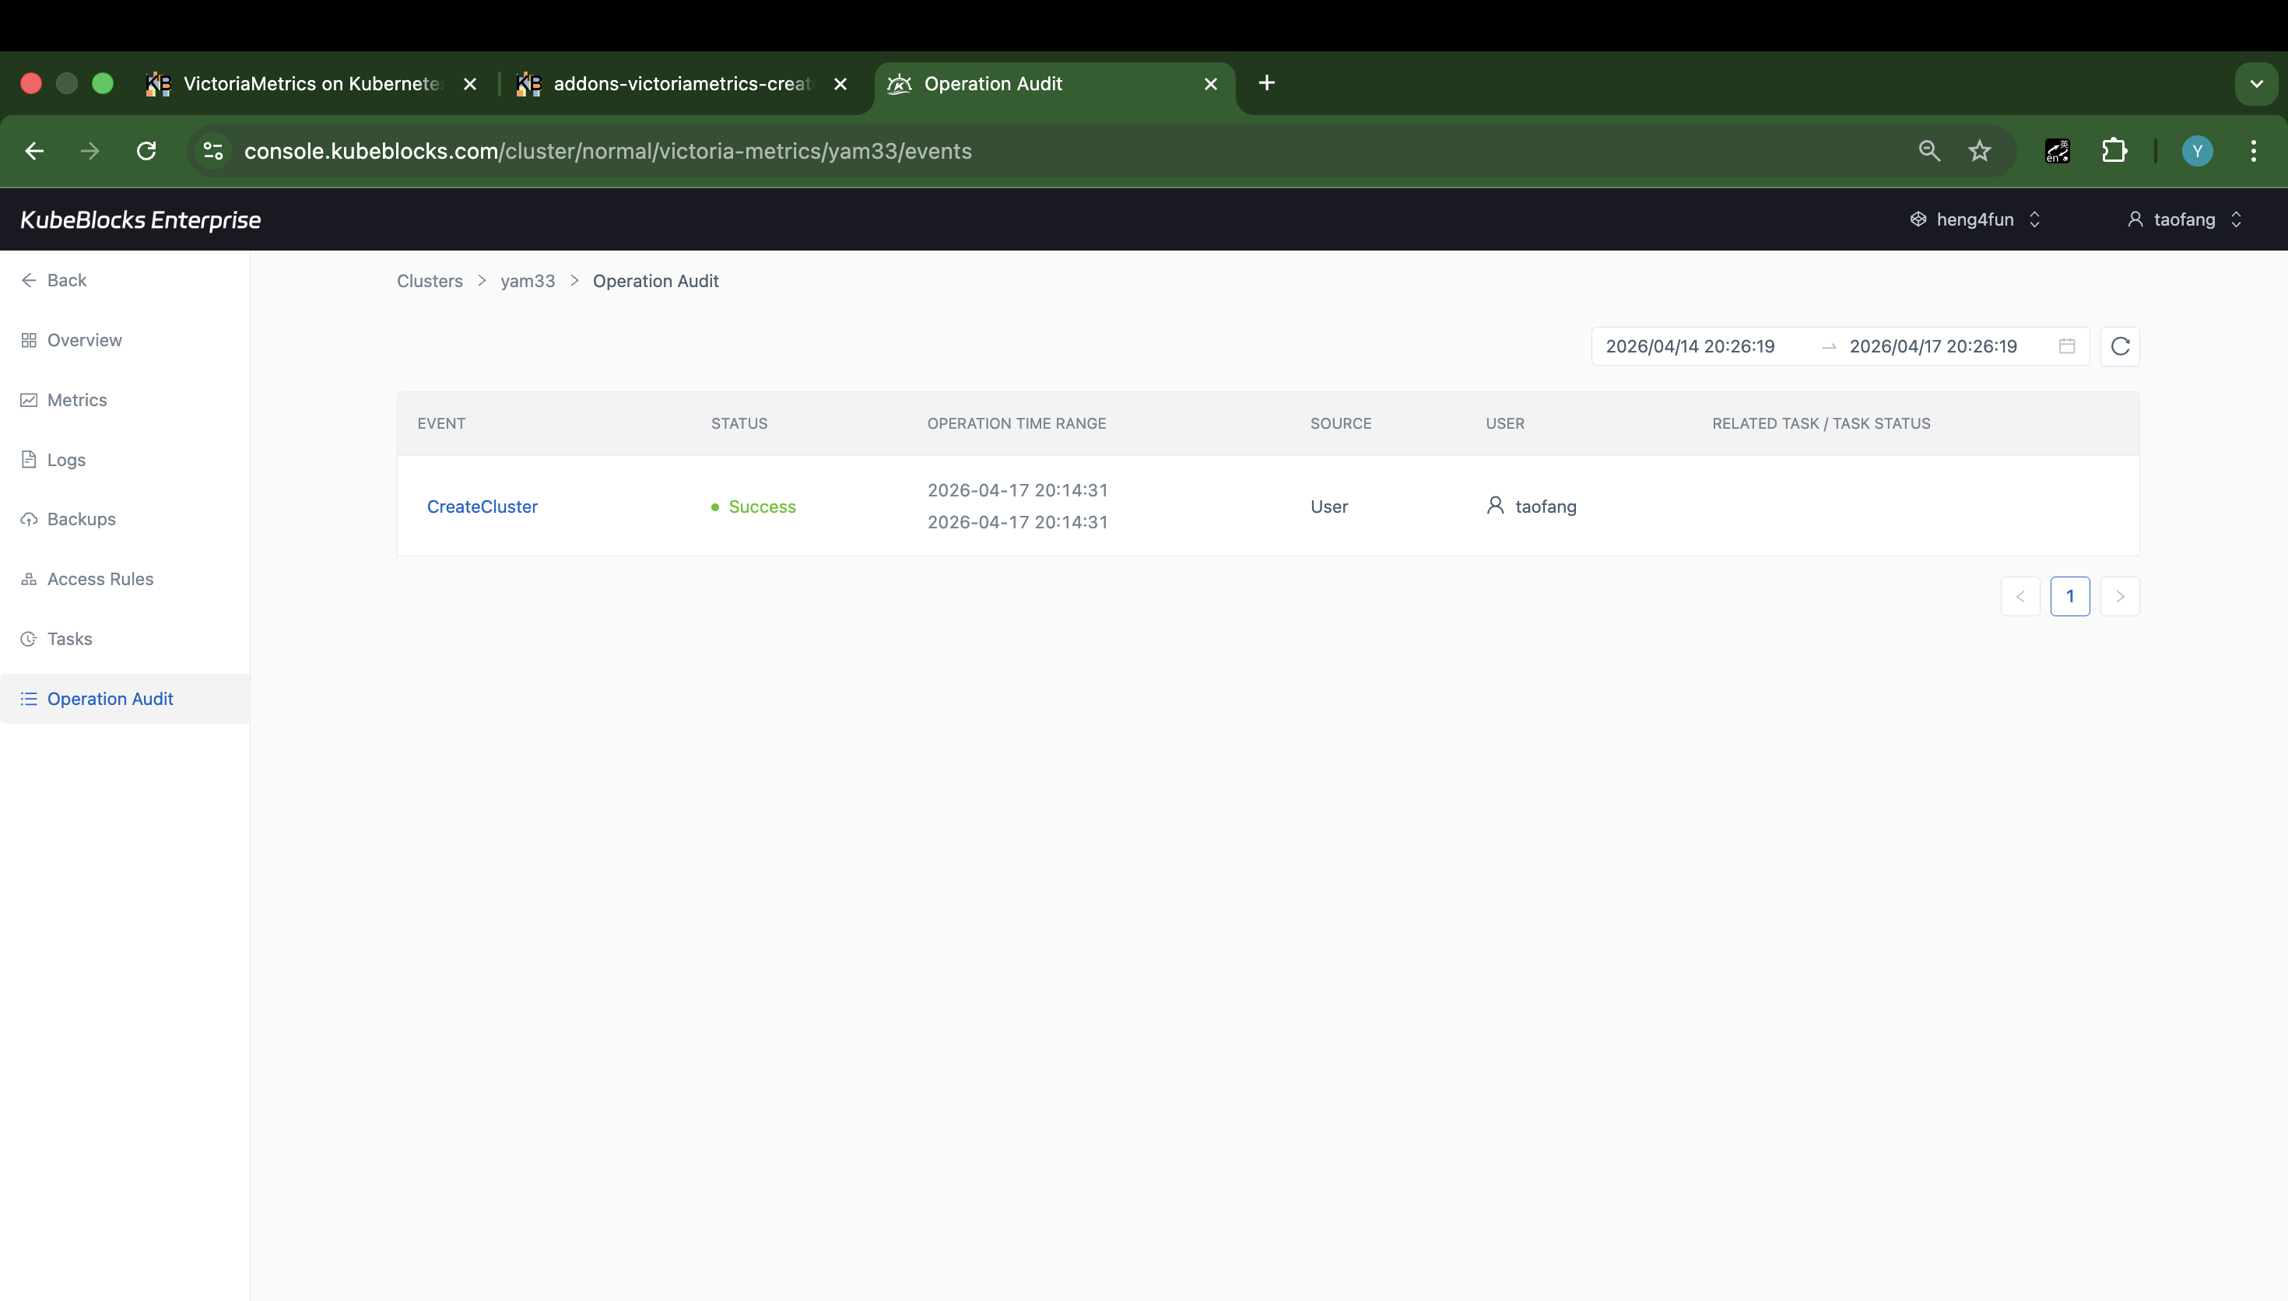Click the yam33 breadcrumb link

[x=527, y=281]
